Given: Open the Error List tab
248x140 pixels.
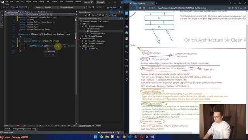Looking at the screenshot, I should (7, 129).
